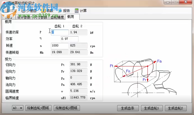Click the 报告 report icon
Screen dimensions: 194x115
(x=60, y=11)
